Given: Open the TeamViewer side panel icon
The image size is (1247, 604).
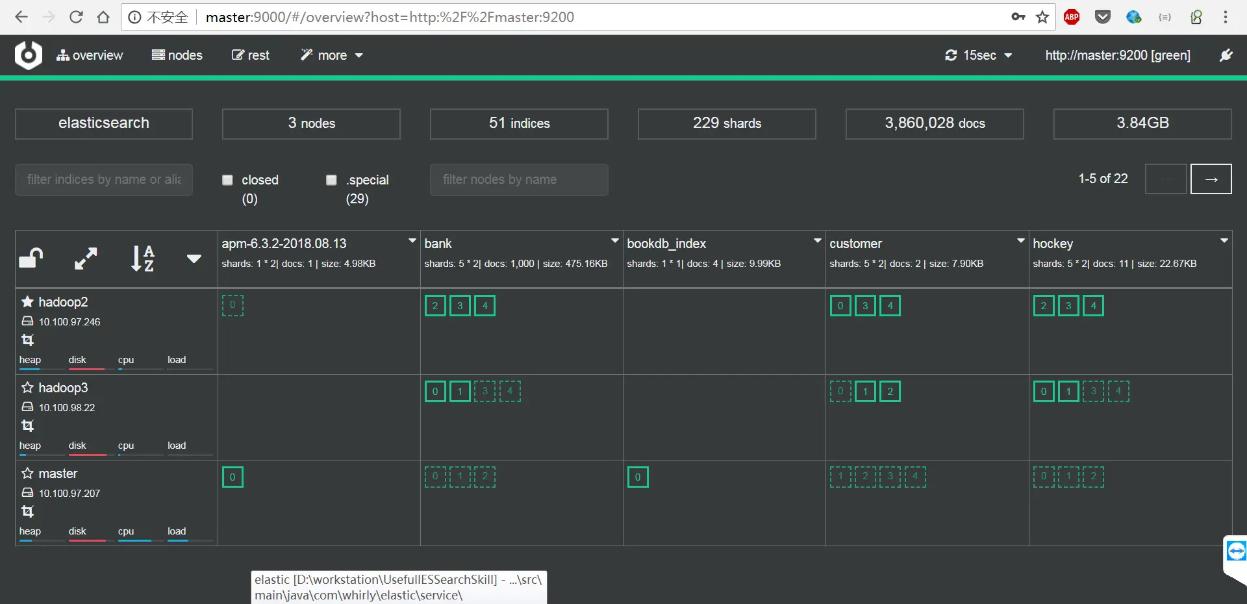Looking at the screenshot, I should click(1236, 551).
